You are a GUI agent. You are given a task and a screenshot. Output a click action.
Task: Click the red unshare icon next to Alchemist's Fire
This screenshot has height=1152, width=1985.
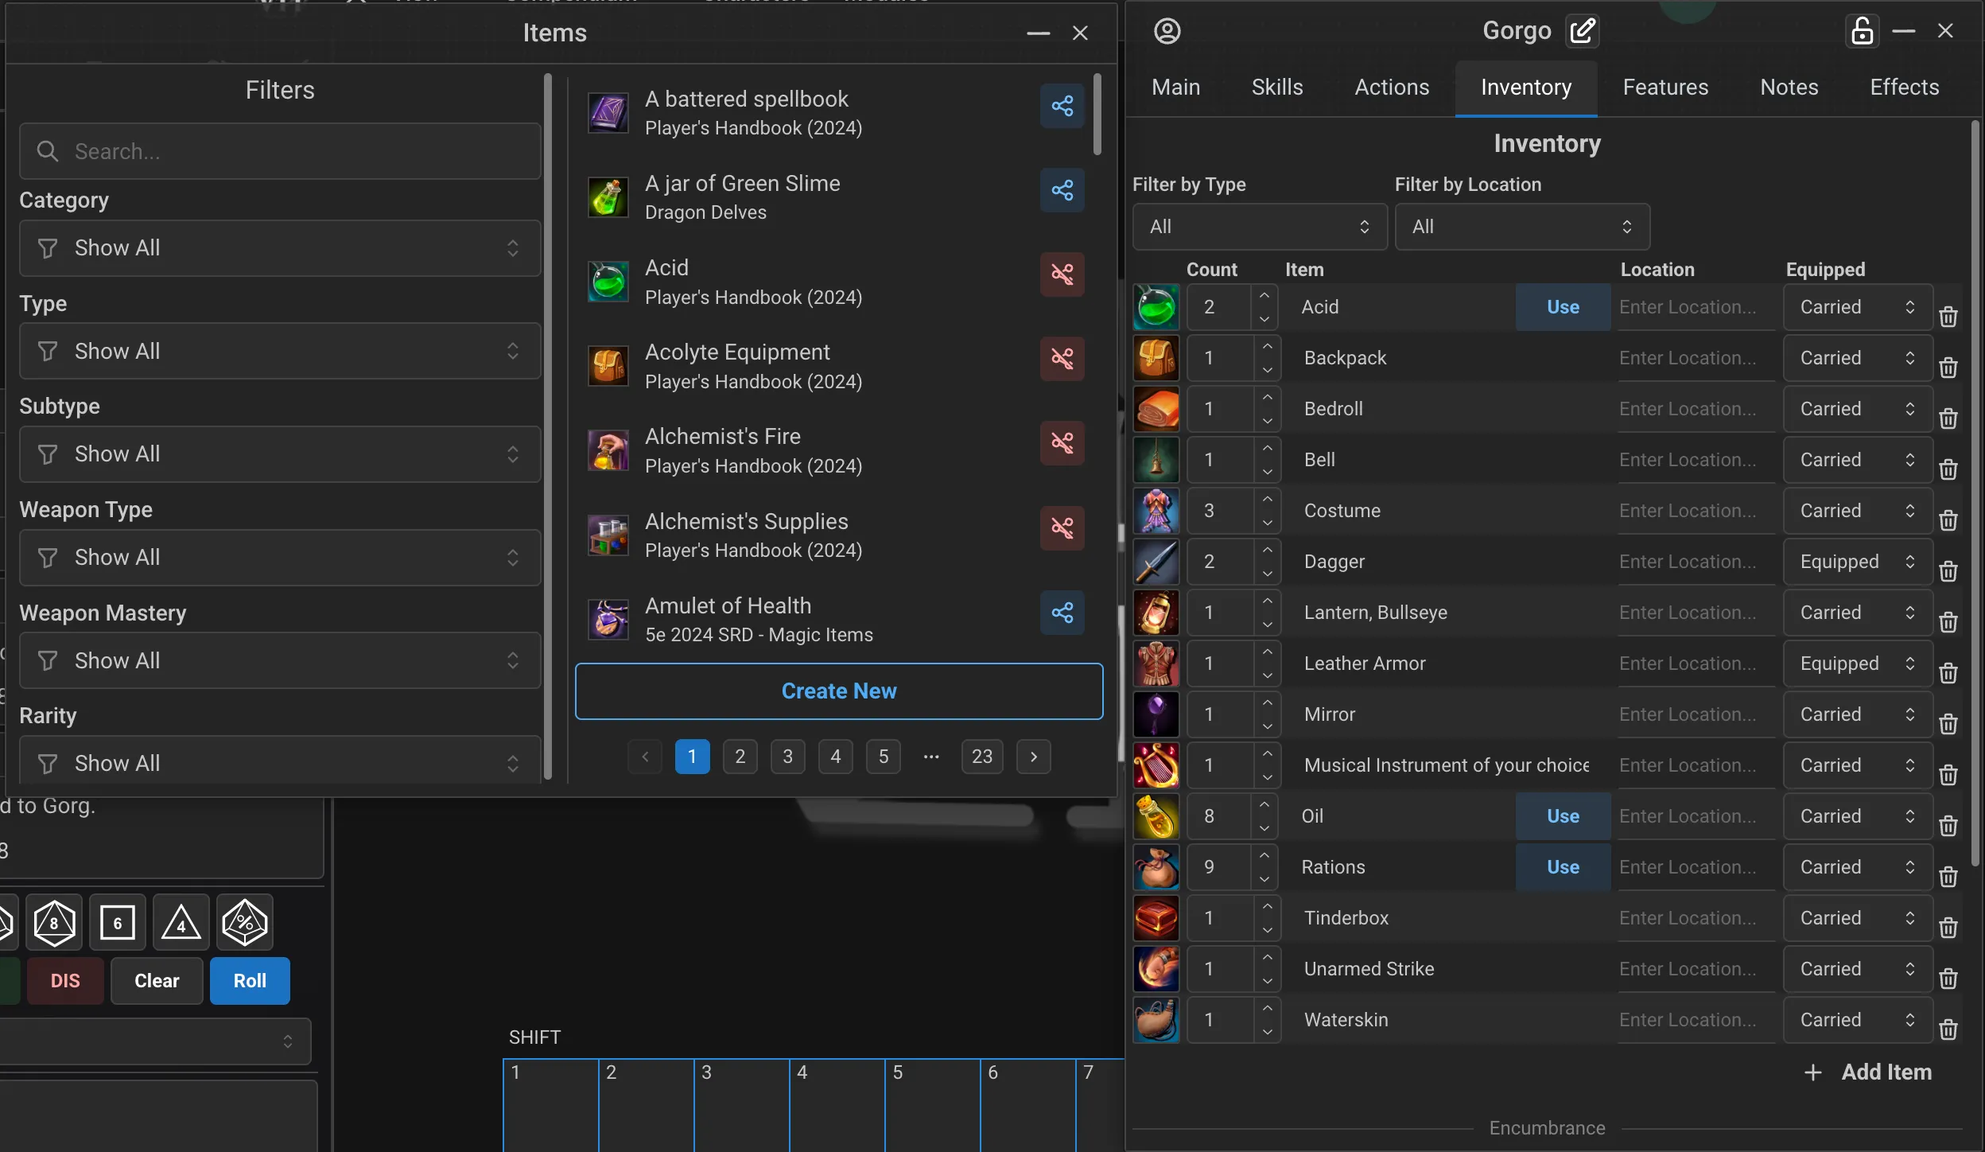(1062, 442)
